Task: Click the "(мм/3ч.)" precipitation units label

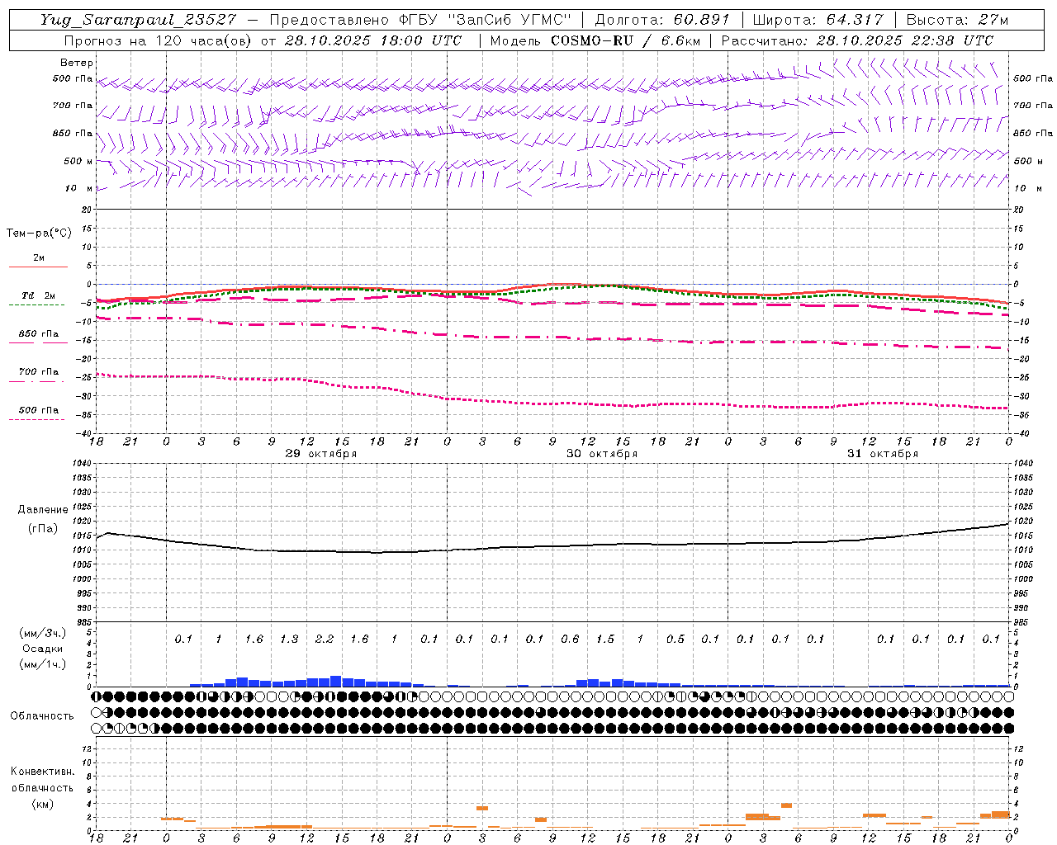Action: 43,633
